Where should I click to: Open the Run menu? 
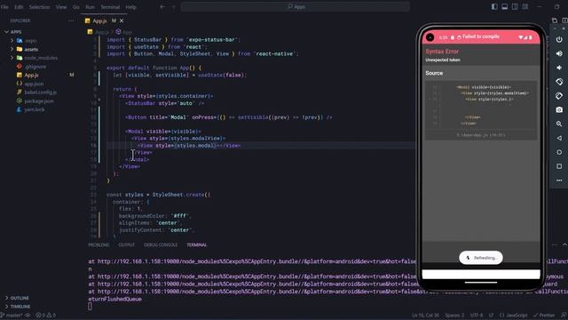(x=90, y=7)
